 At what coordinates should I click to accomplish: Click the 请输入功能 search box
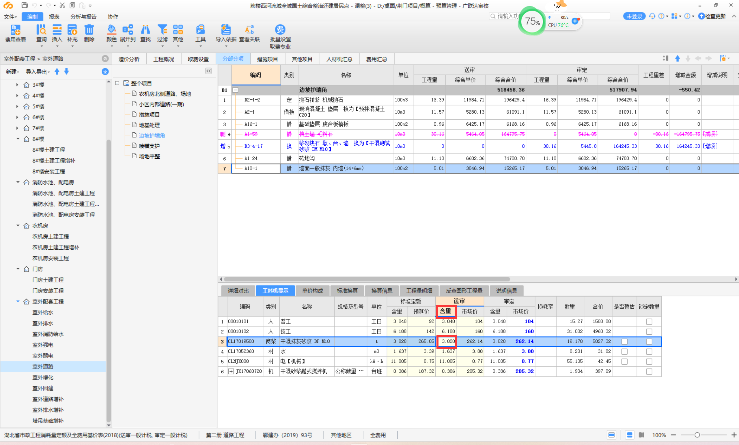point(549,16)
